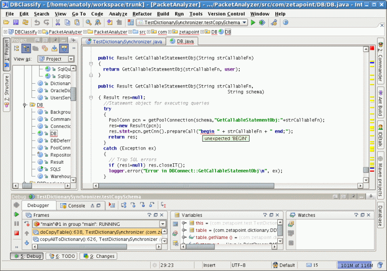Open the TODO tool window button
Viewport: 387px width, 271px height.
point(61,256)
